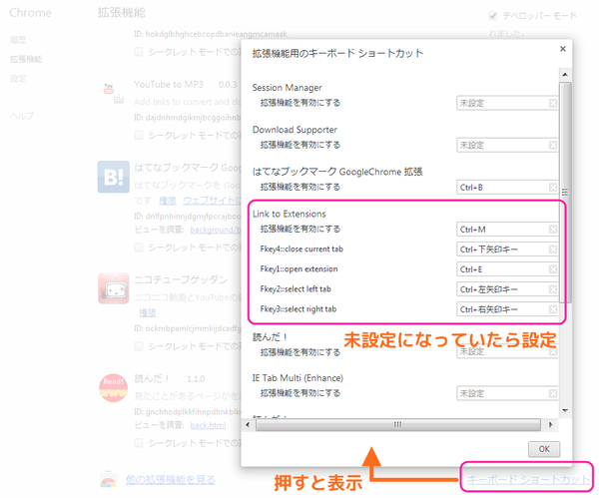Open the キーボード ショートカット link

click(x=529, y=480)
